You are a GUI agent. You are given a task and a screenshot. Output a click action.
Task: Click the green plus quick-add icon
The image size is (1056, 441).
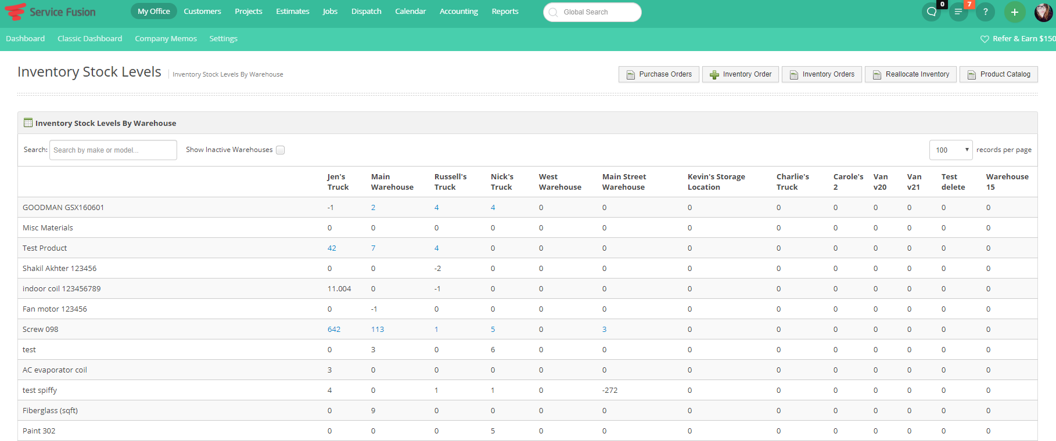point(1015,12)
